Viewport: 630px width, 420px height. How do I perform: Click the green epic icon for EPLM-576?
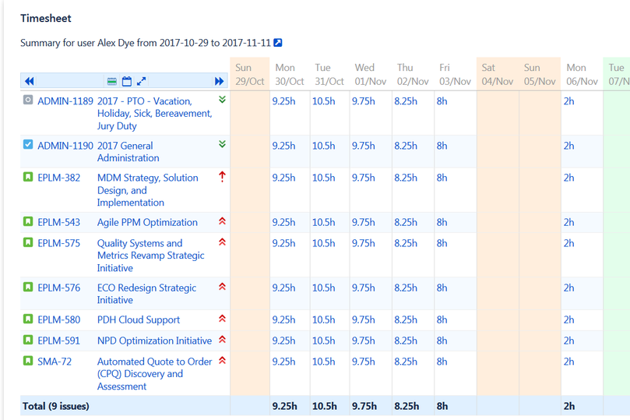click(28, 287)
